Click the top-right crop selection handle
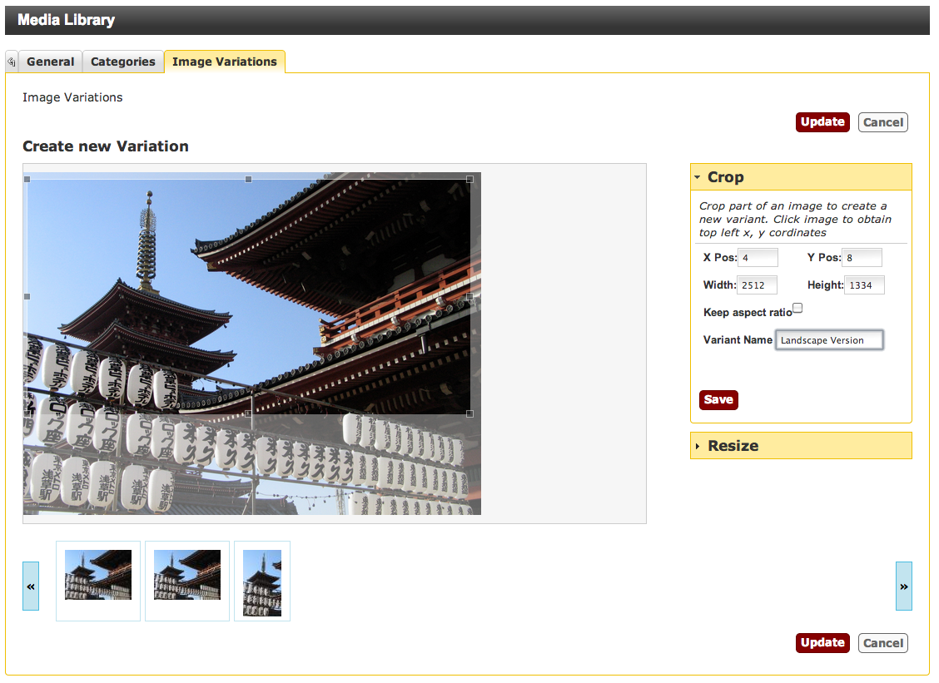This screenshot has height=683, width=939. pos(469,179)
